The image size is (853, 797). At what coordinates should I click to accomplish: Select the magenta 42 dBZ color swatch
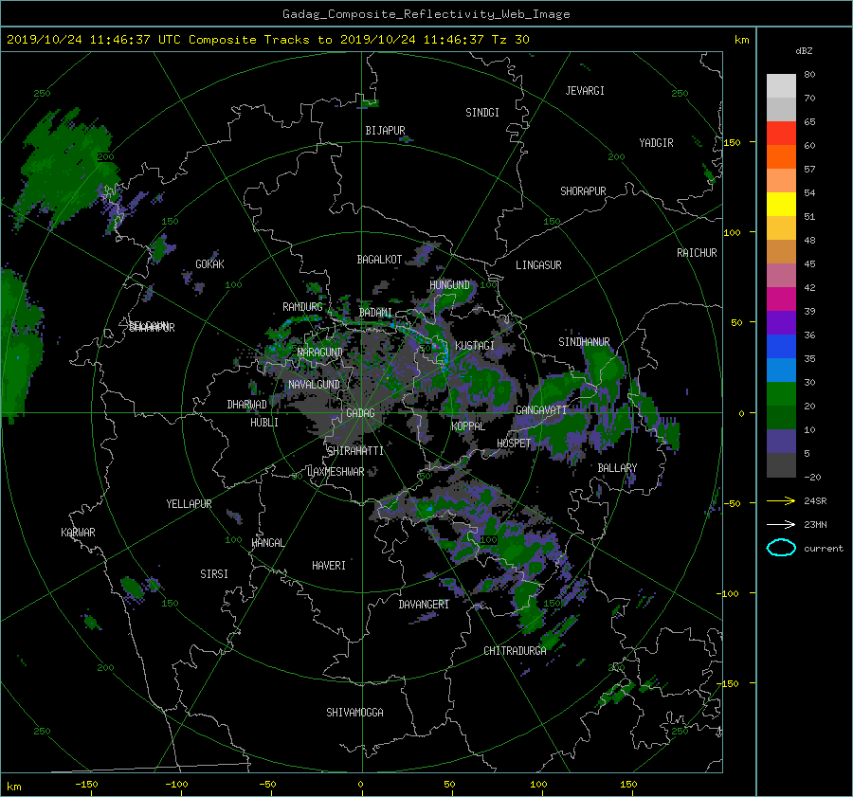781,299
